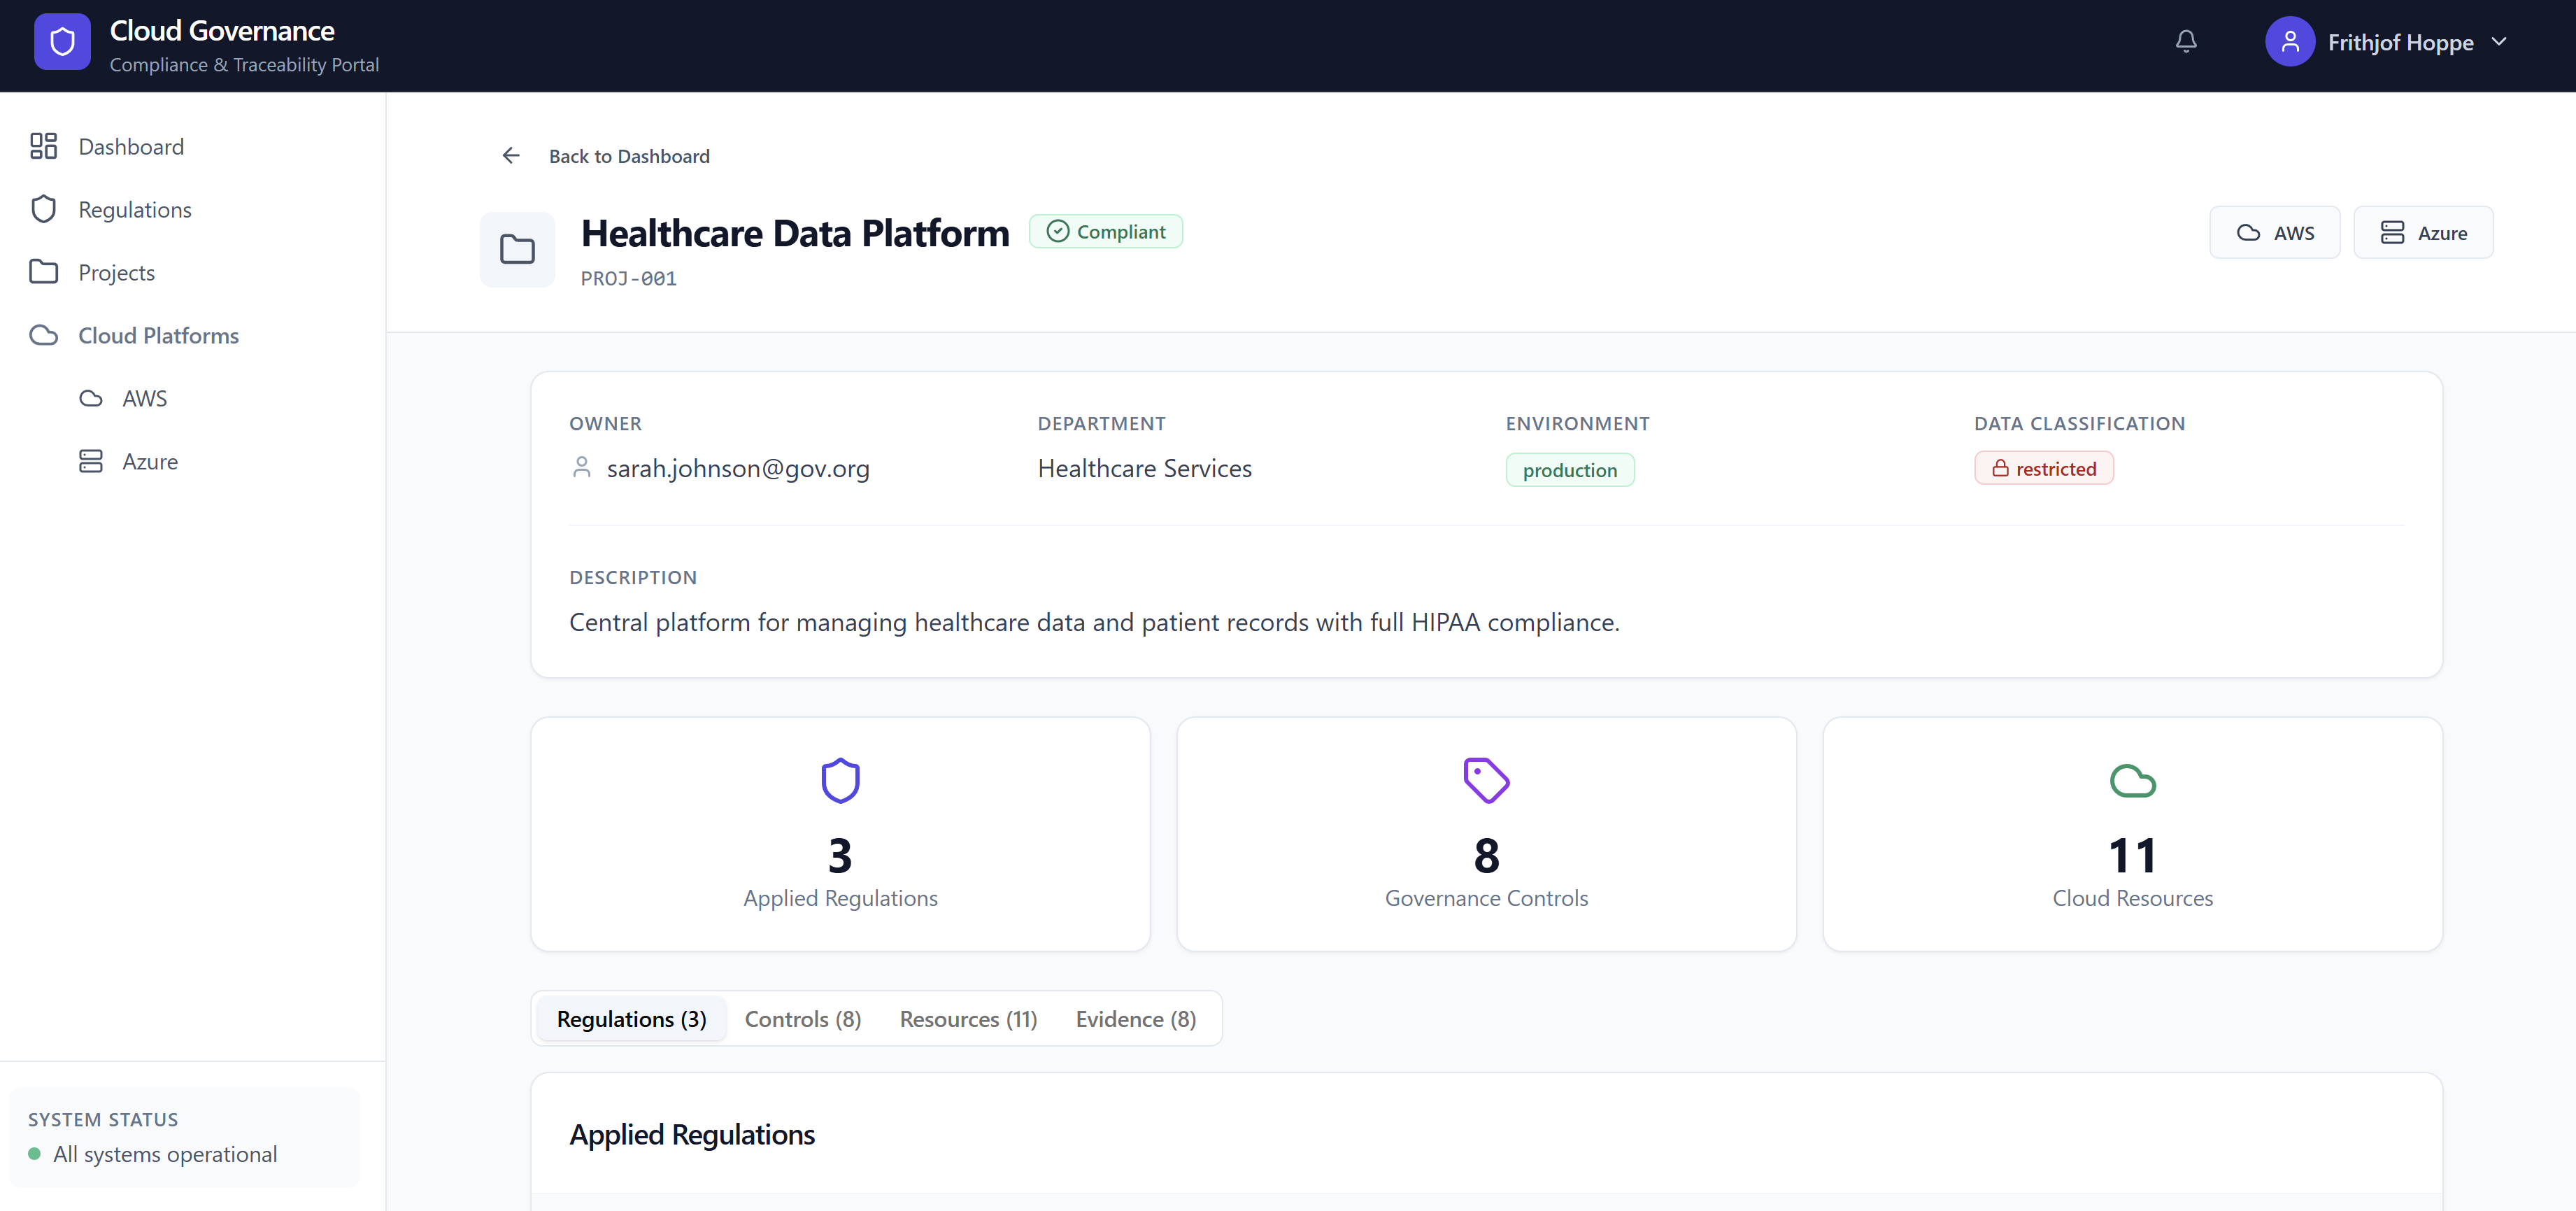Click the production environment badge

[x=1570, y=470]
